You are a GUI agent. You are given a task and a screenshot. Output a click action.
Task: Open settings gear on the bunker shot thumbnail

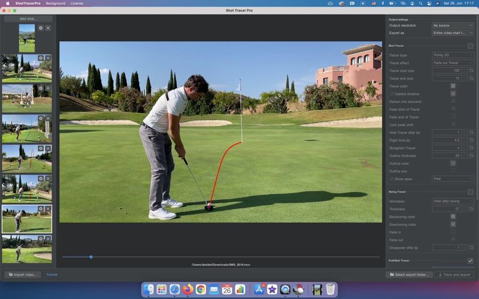[41, 239]
